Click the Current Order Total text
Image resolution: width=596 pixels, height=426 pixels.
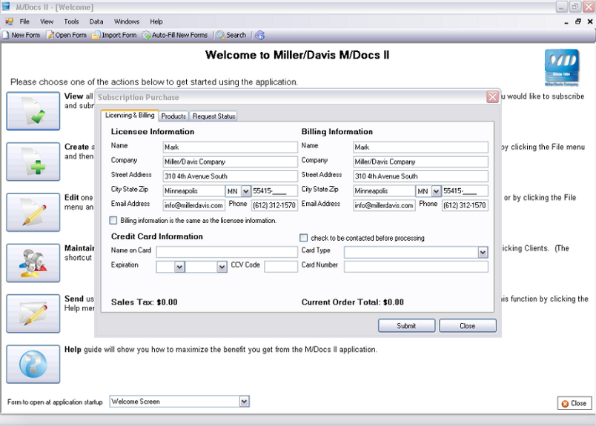point(352,302)
